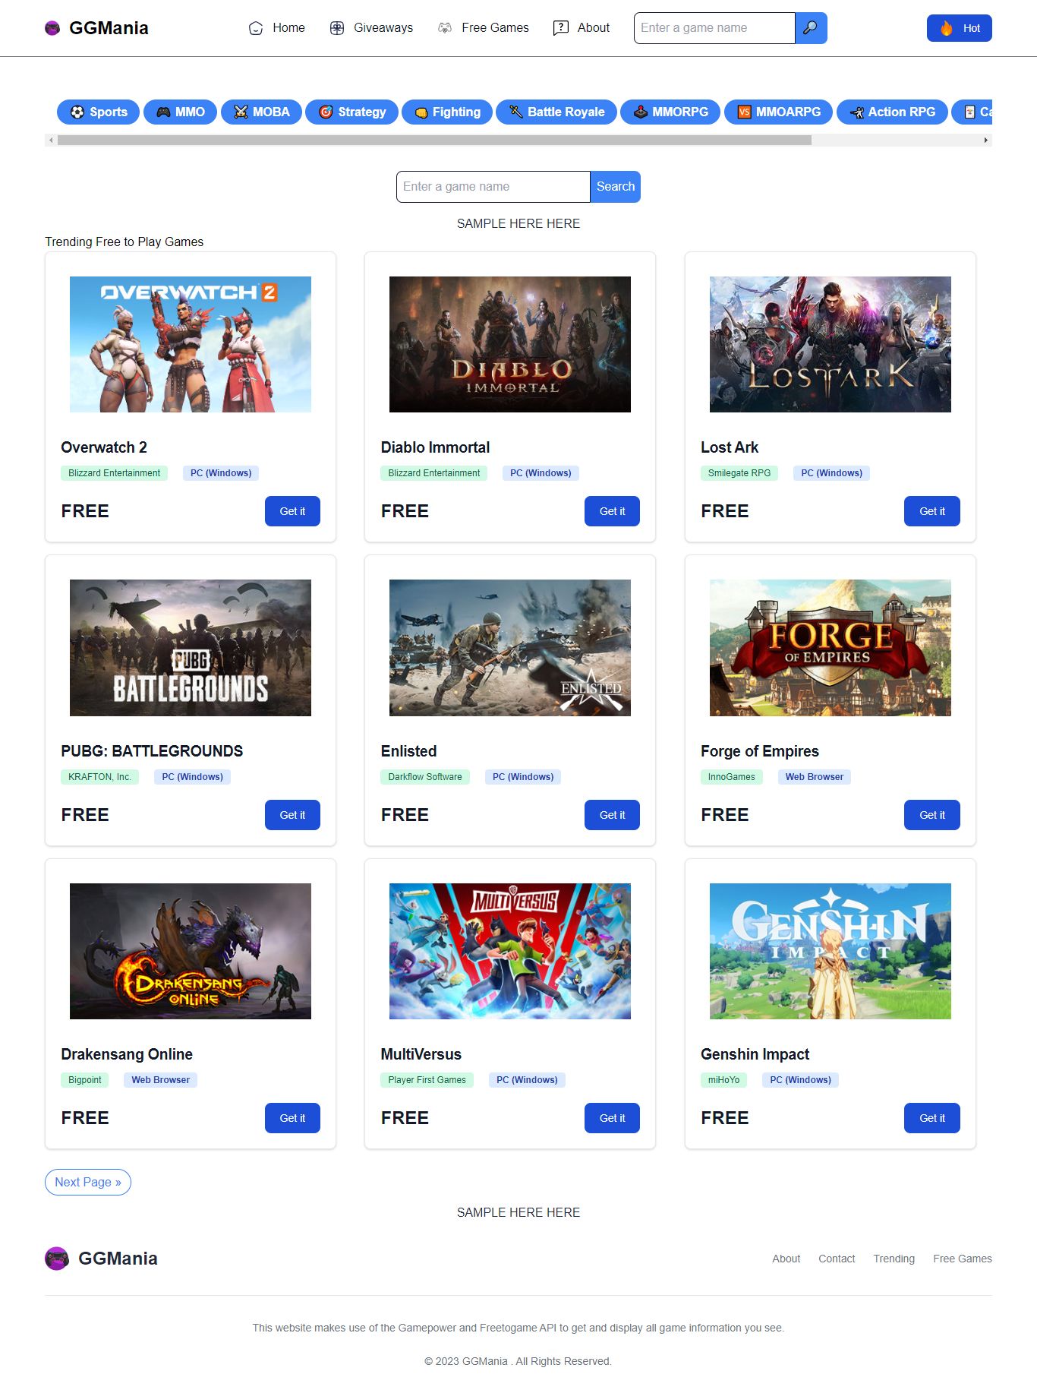Viewport: 1037px width, 1393px height.
Task: Filter games by MMORPG category
Action: [x=670, y=112]
